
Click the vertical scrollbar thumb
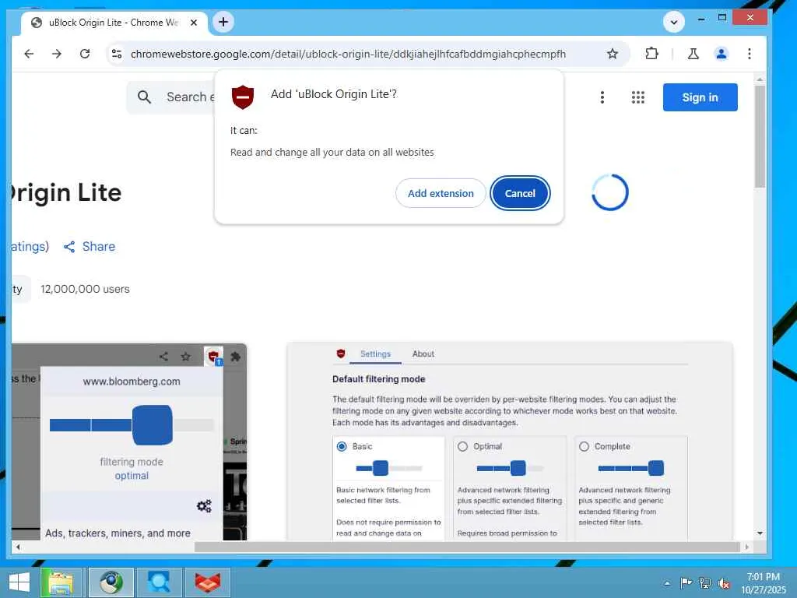pyautogui.click(x=760, y=136)
